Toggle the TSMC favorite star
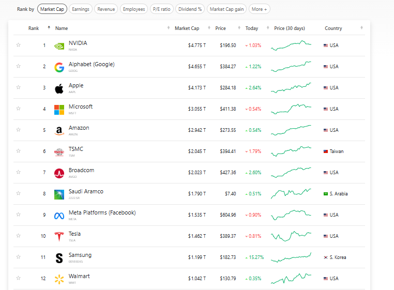 click(x=18, y=151)
